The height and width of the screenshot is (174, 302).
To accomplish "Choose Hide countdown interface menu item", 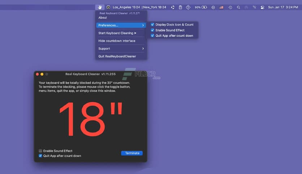I will click(x=117, y=41).
